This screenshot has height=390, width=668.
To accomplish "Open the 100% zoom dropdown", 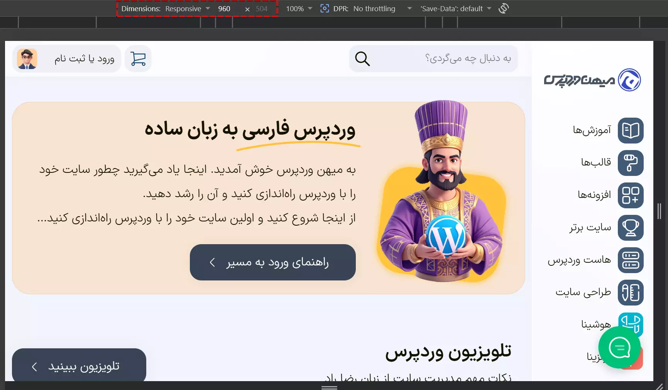I will coord(299,8).
